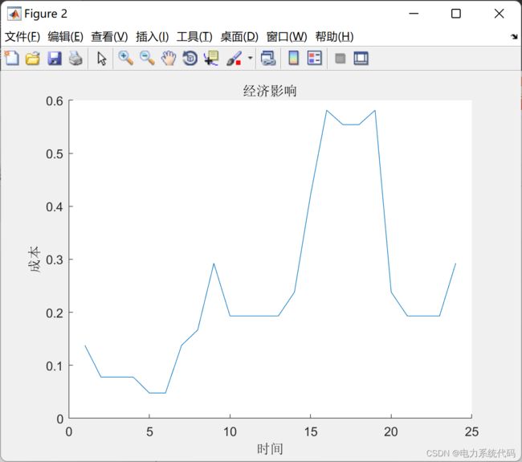This screenshot has height=462, width=522.
Task: Maximize the Figure 2 window
Action: [x=456, y=14]
